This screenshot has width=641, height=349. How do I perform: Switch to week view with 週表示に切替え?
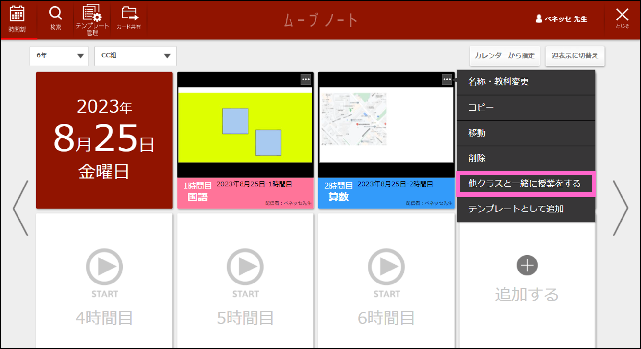(575, 55)
